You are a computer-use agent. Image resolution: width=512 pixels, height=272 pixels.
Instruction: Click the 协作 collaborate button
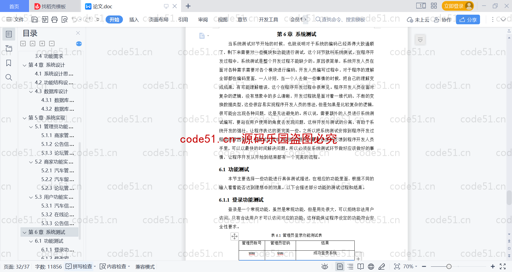[443, 19]
